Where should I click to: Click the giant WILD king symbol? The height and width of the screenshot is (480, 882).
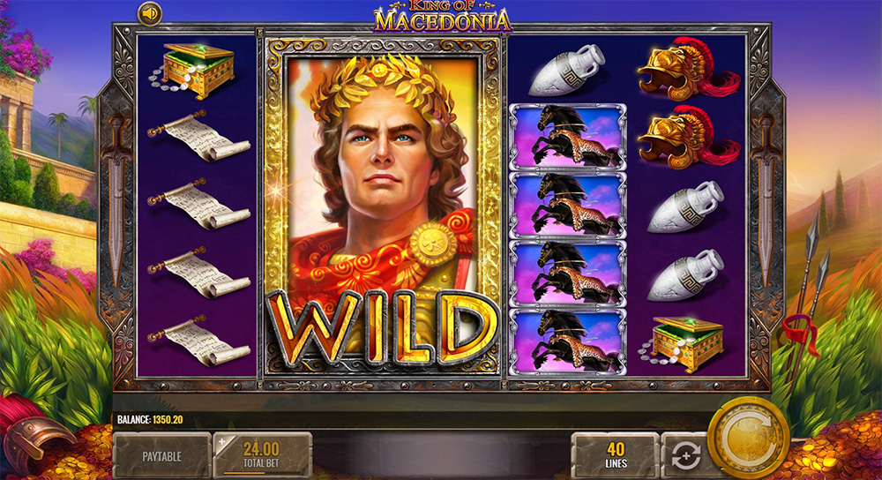coord(382,206)
